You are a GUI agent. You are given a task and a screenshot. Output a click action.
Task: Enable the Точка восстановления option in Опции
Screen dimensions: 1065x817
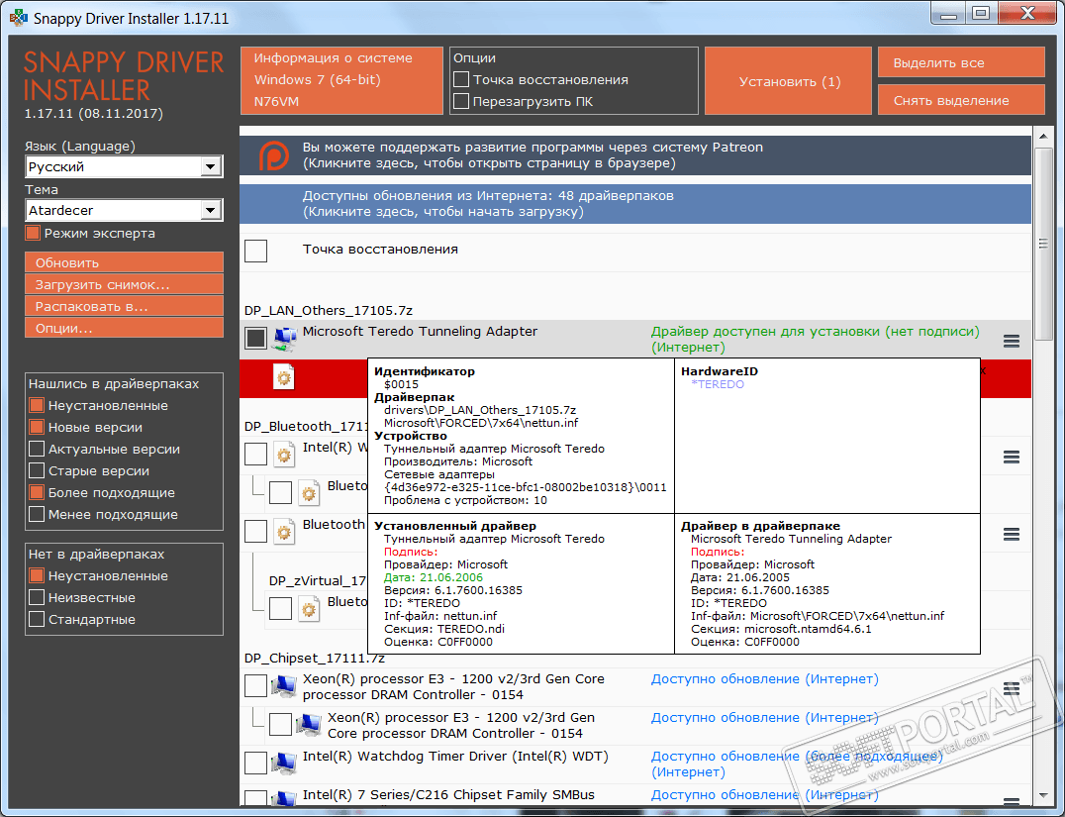[461, 79]
